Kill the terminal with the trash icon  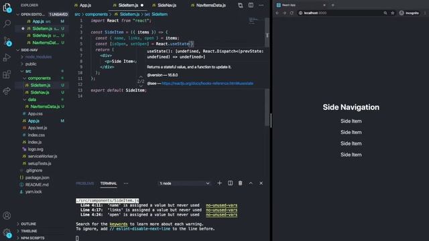240,183
